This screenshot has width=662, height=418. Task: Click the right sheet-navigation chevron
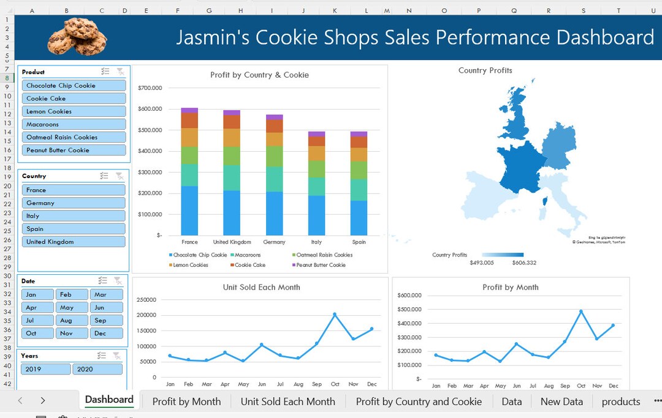coord(42,401)
